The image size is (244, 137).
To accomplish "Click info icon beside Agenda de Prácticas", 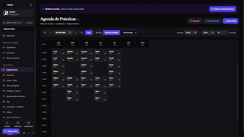I will 78,19.
